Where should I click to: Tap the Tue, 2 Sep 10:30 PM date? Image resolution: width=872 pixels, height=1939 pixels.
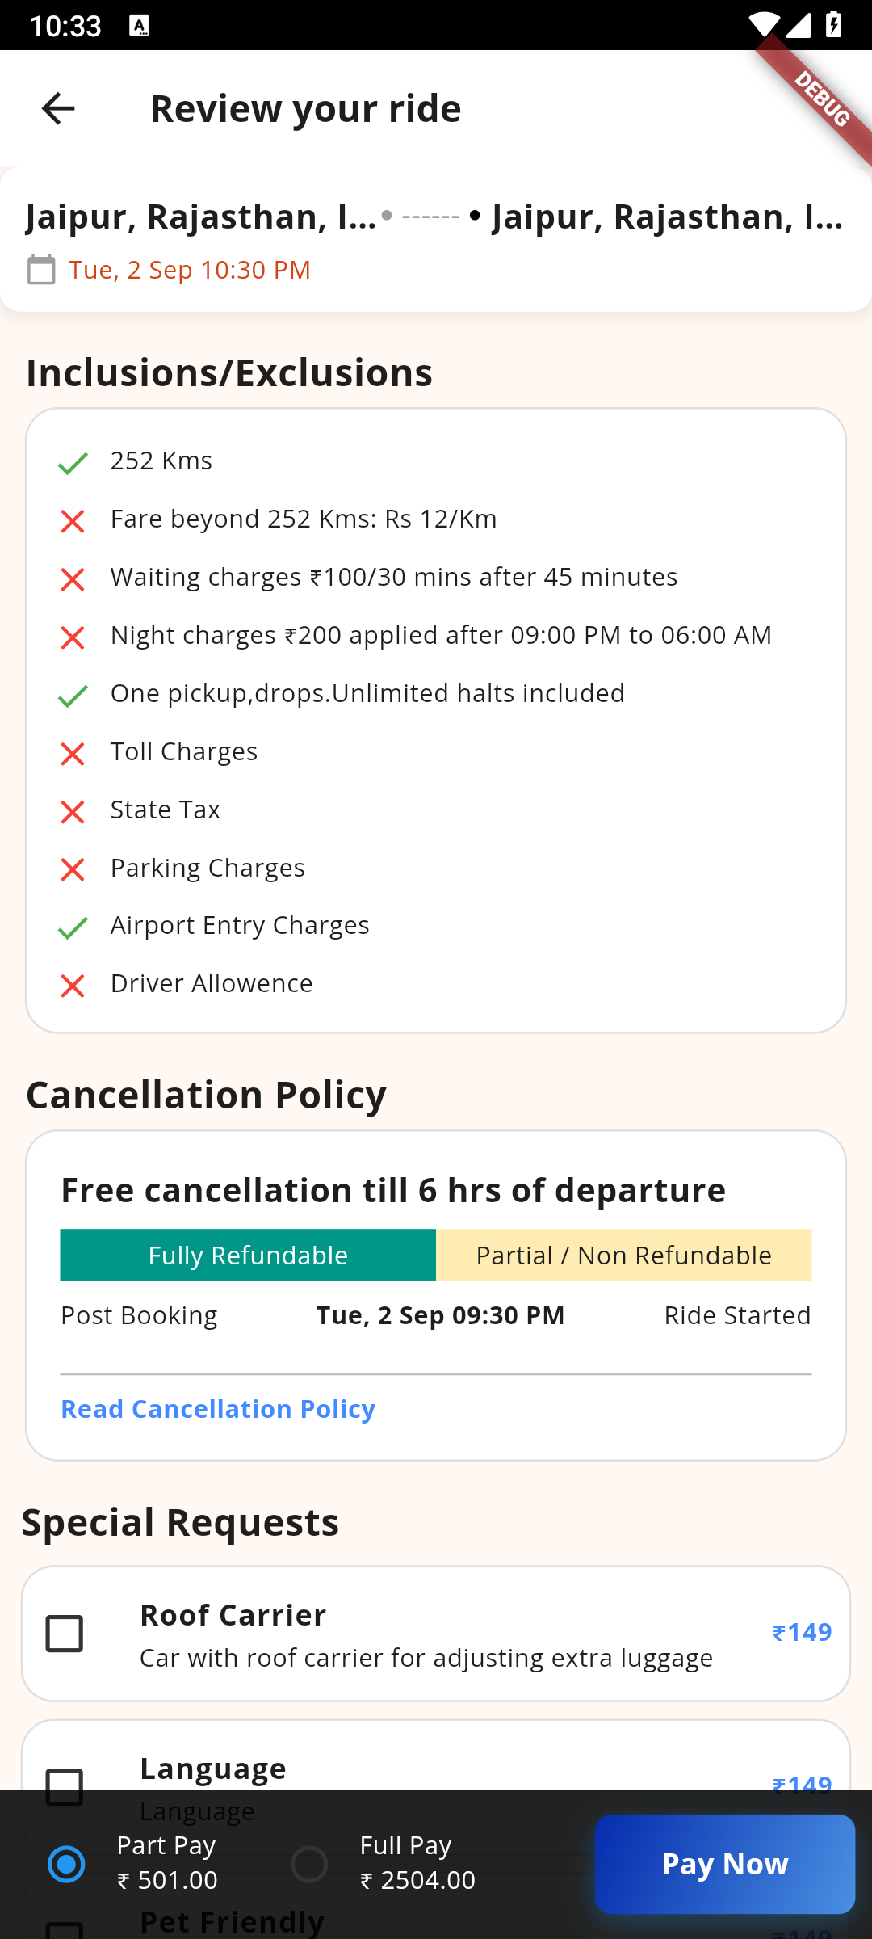[190, 270]
